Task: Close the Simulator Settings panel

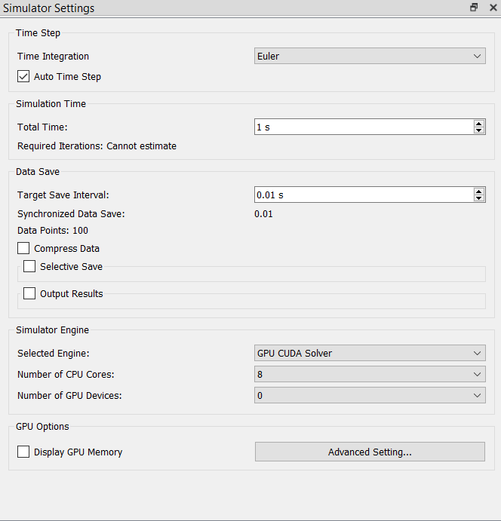Action: tap(492, 8)
